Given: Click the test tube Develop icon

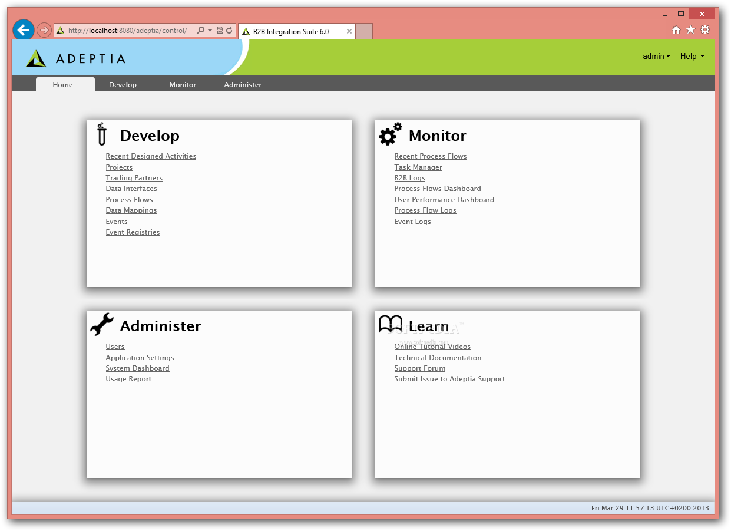Looking at the screenshot, I should tap(102, 134).
